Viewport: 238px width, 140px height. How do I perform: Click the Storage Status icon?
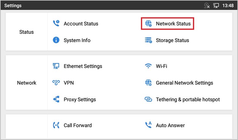click(148, 40)
